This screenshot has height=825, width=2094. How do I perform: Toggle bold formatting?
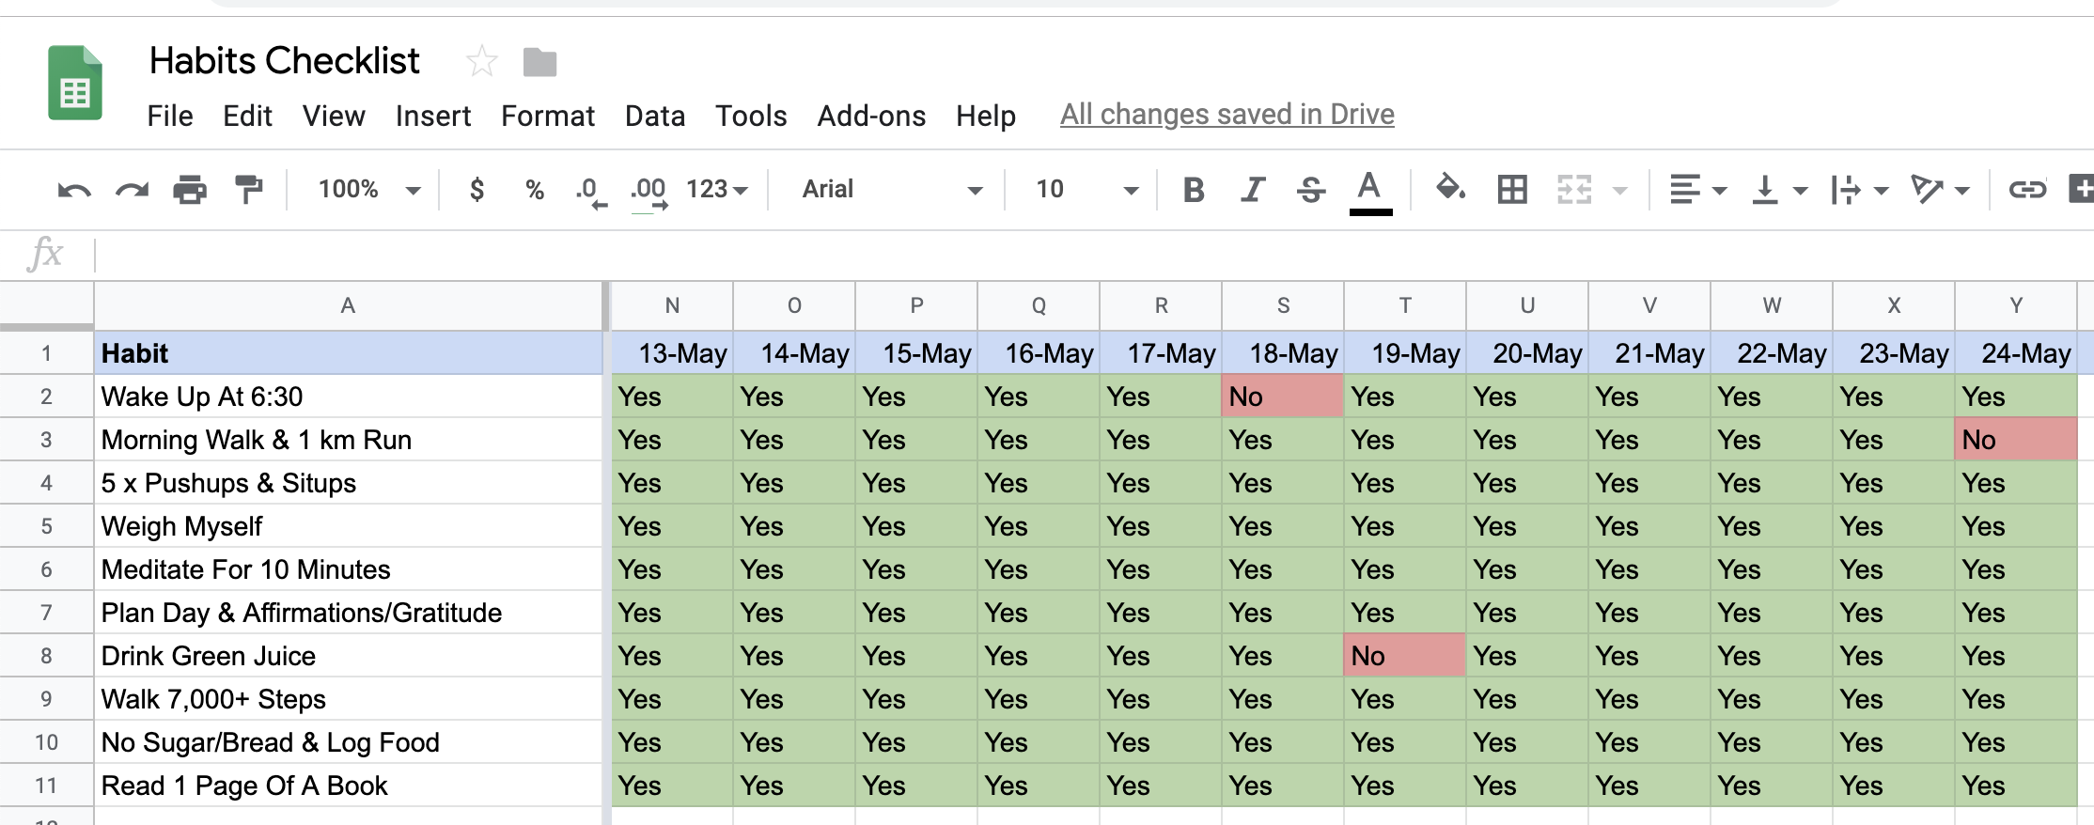[1194, 190]
